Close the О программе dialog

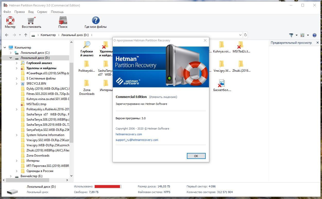tap(205, 40)
